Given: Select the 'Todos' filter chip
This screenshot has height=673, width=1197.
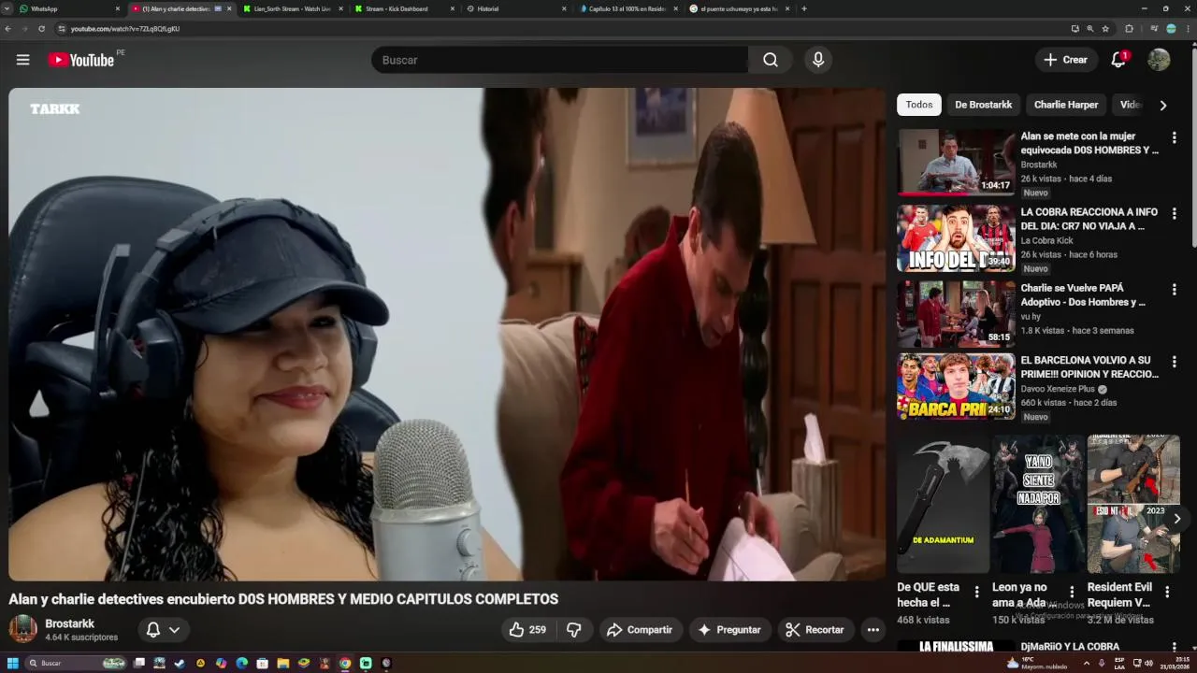Looking at the screenshot, I should click(919, 105).
